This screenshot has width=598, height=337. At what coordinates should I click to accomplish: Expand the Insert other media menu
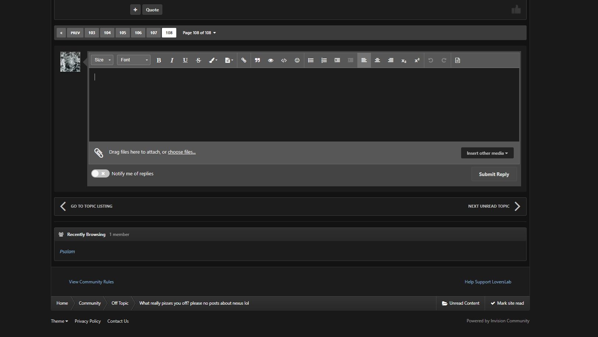(487, 153)
